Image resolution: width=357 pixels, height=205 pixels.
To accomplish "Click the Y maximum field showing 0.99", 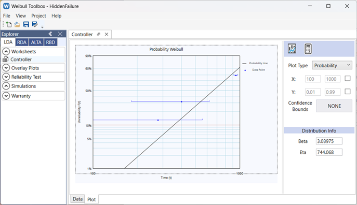I will (x=333, y=92).
